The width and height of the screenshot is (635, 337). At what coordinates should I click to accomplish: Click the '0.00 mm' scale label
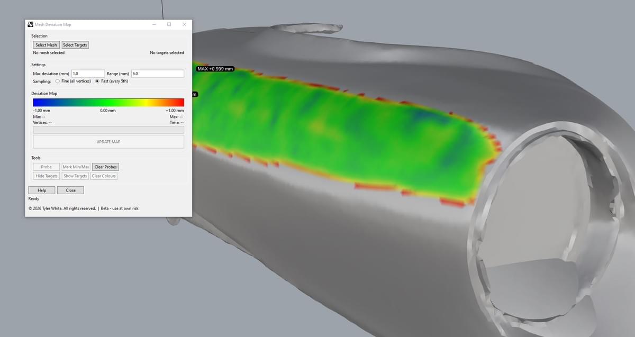tap(107, 111)
